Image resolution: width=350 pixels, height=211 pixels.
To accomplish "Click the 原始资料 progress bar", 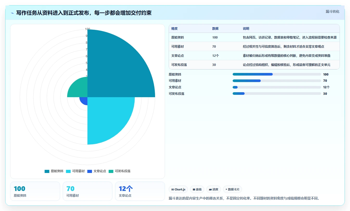I will pyautogui.click(x=277, y=74).
